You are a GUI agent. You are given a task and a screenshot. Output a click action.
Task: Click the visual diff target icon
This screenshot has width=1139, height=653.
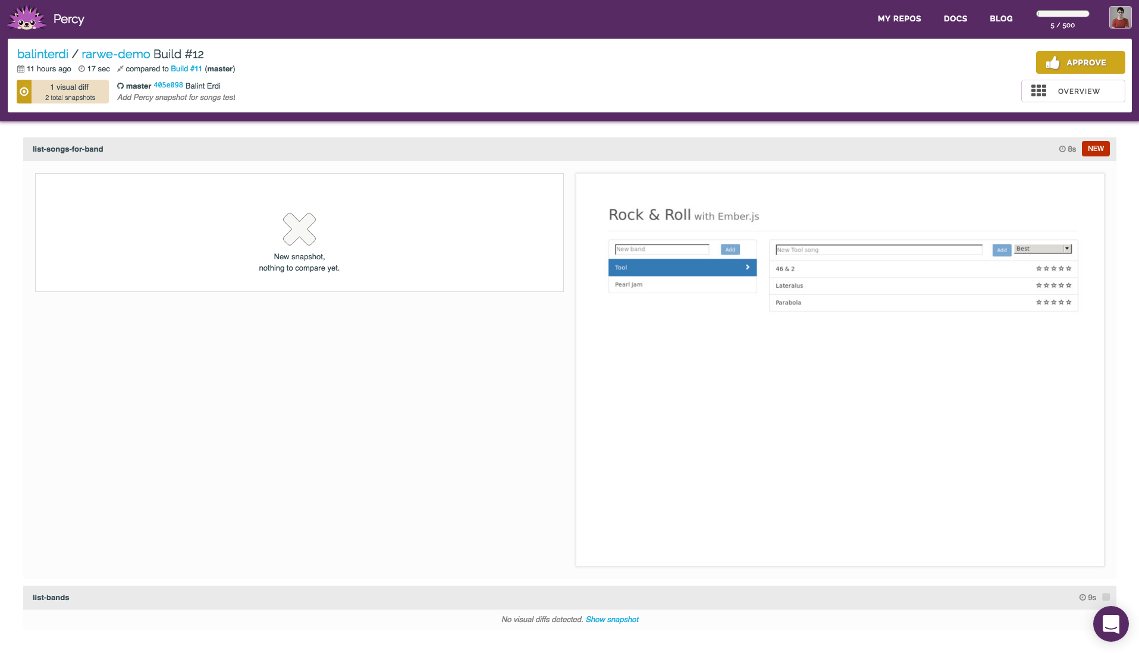(x=24, y=92)
